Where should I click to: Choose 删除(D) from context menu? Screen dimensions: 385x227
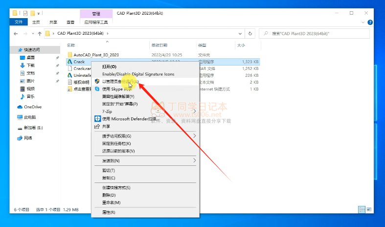tap(145, 195)
